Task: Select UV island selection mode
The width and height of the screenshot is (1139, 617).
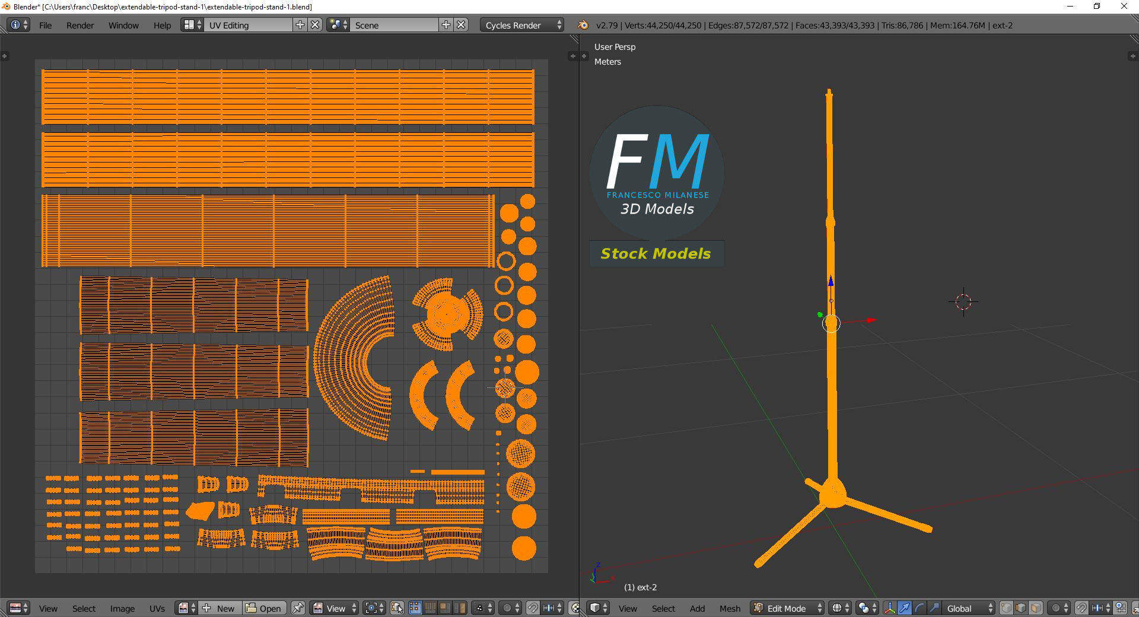Action: 459,608
